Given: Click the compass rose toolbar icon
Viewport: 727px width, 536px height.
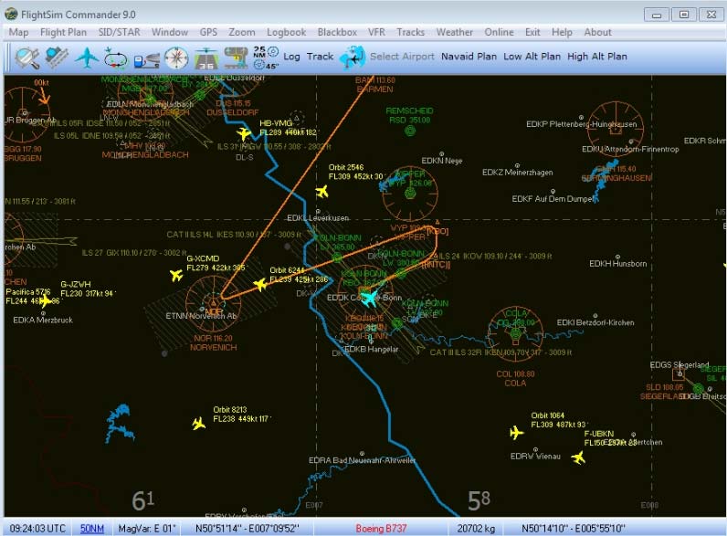Looking at the screenshot, I should click(176, 58).
